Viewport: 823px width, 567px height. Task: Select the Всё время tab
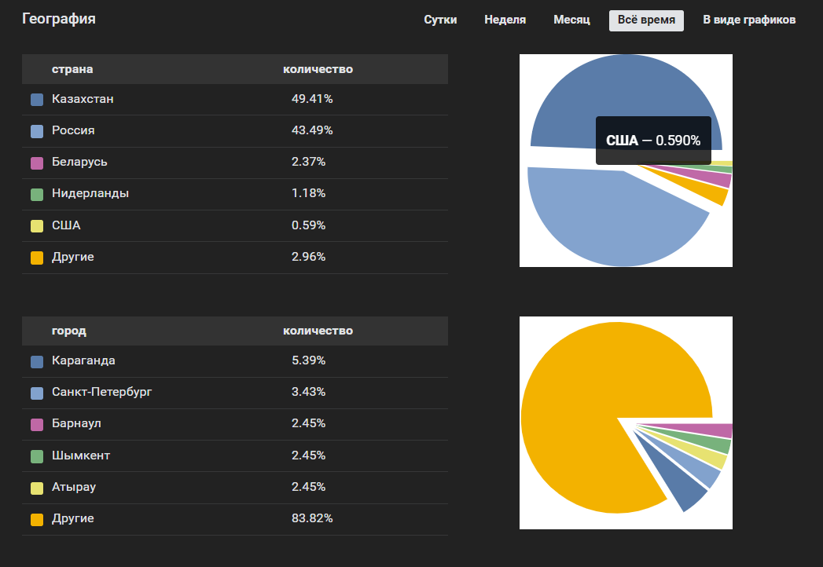click(646, 20)
